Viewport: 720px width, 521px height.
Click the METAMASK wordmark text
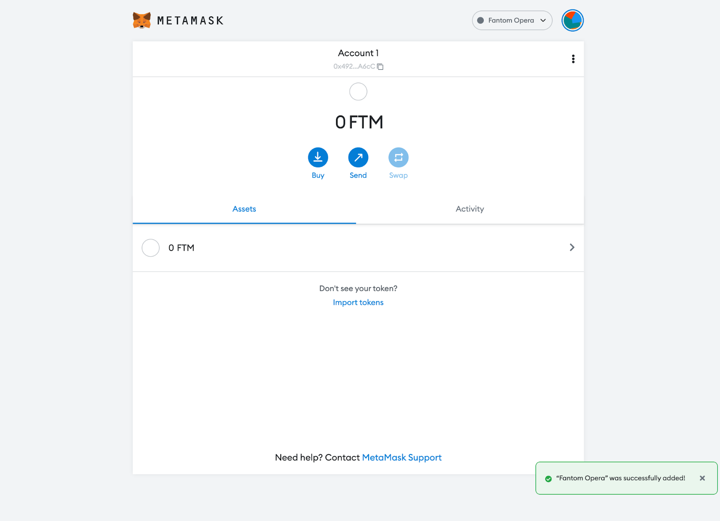pyautogui.click(x=190, y=21)
